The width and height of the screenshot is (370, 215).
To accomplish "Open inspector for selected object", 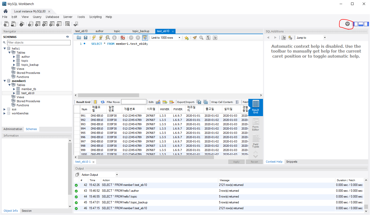I will point(22,24).
